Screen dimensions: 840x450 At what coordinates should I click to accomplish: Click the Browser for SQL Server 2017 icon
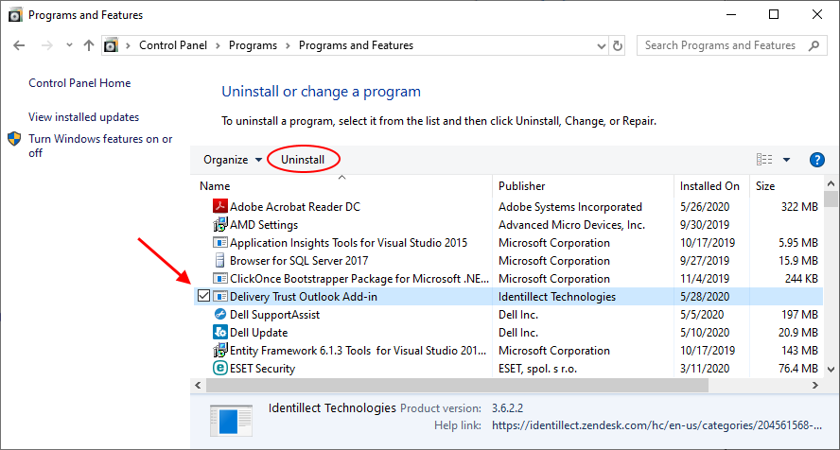click(219, 261)
